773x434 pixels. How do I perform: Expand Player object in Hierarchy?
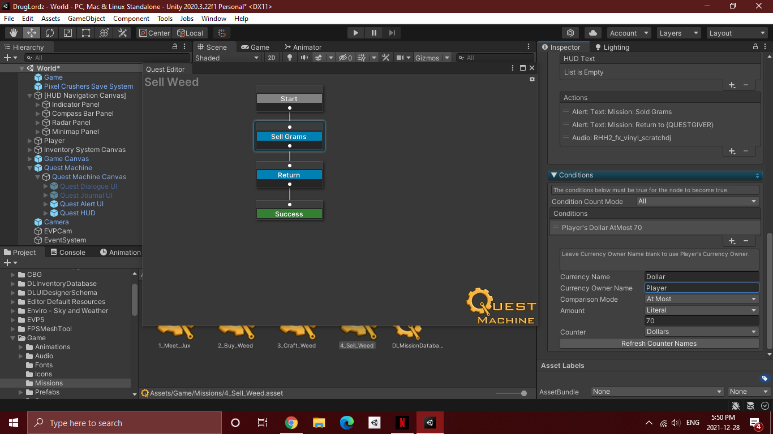31,141
